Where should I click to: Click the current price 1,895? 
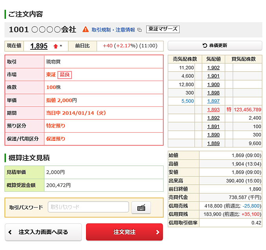coord(39,46)
